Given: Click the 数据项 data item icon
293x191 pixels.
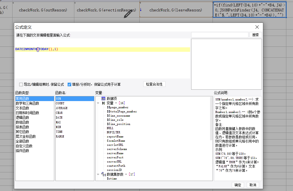Looking at the screenshot, I should coord(103,99).
